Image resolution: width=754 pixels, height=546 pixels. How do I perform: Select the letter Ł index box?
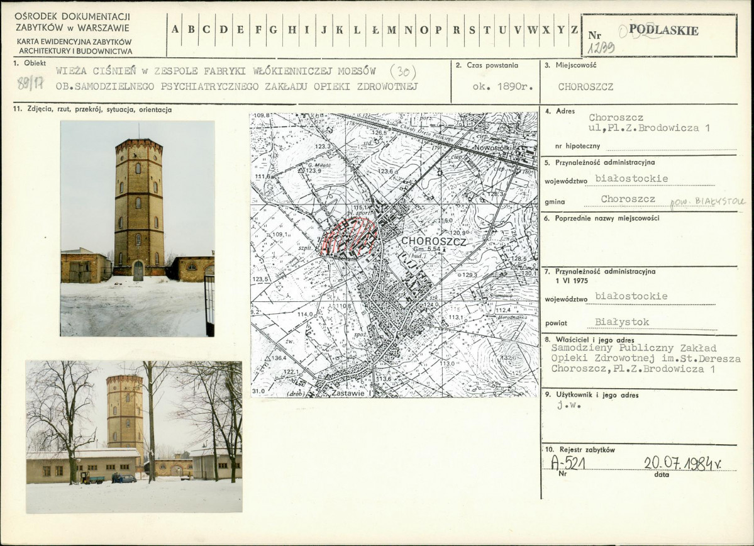click(375, 30)
